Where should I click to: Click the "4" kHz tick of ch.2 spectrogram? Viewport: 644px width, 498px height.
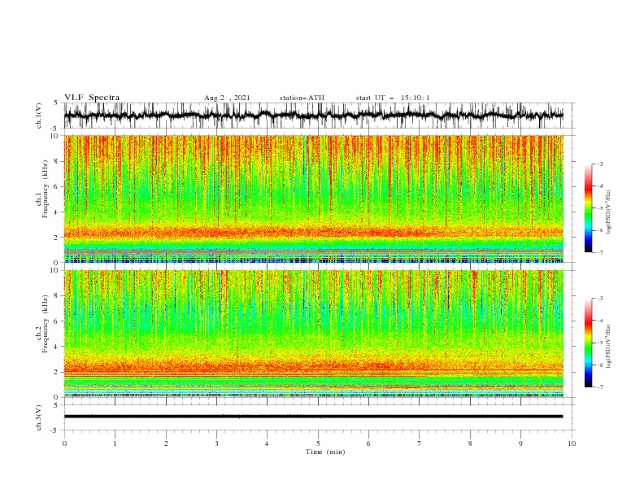coord(57,347)
